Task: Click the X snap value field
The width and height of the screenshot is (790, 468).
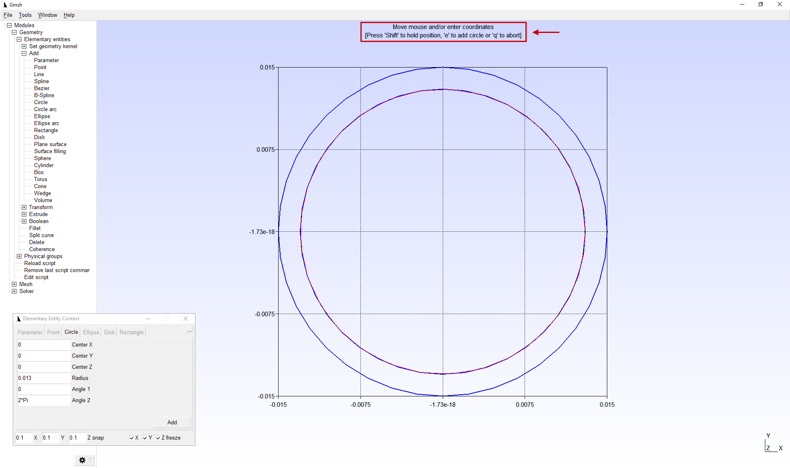Action: [x=24, y=438]
